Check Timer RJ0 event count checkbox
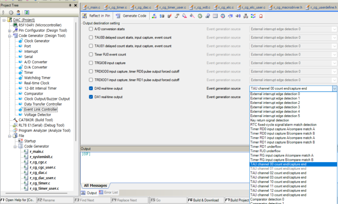 pos(91,54)
